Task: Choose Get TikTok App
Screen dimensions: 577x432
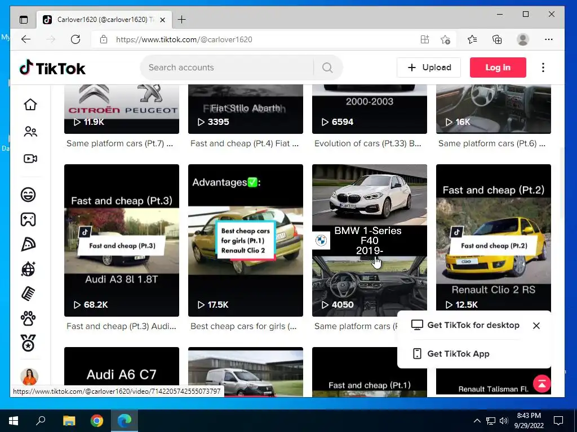Action: 451,354
